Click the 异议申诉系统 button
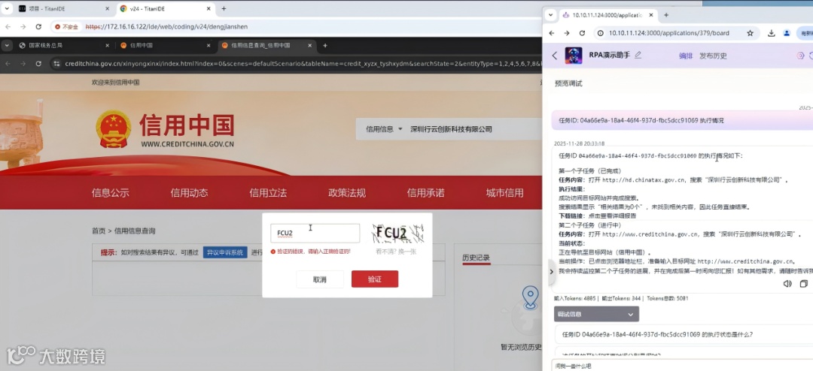This screenshot has width=813, height=371. 225,252
